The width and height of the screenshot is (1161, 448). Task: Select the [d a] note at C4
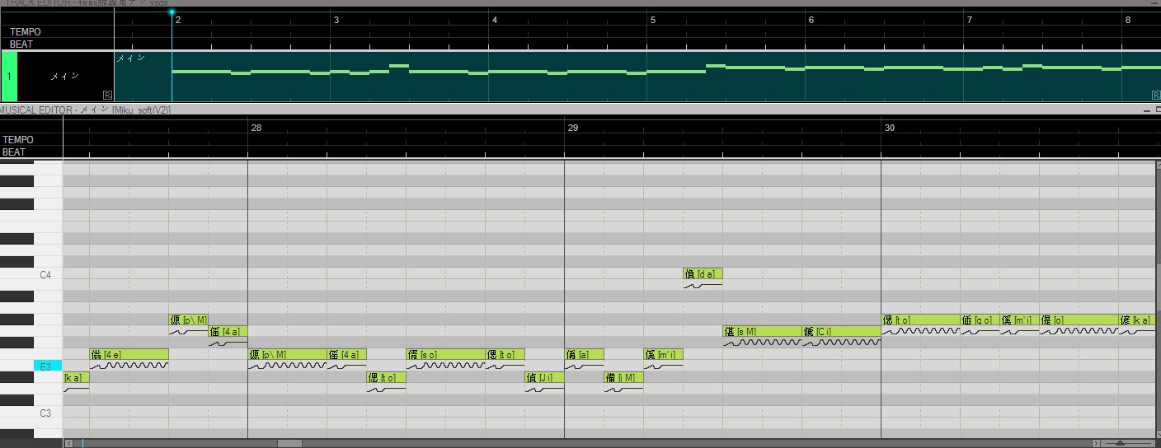pyautogui.click(x=703, y=274)
